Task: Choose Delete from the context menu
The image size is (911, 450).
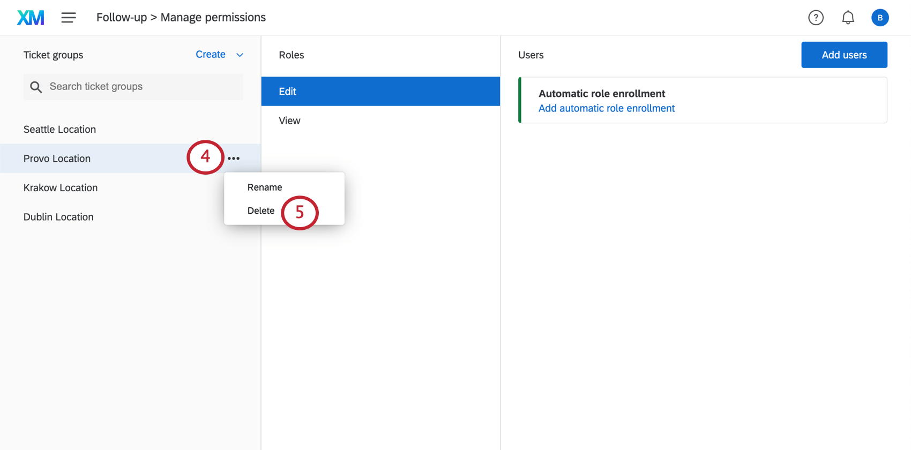Action: 261,211
